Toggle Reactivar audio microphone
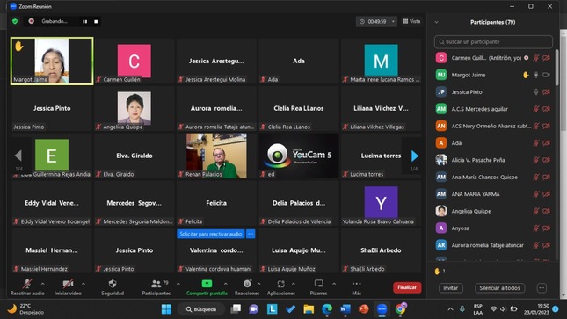 27,287
